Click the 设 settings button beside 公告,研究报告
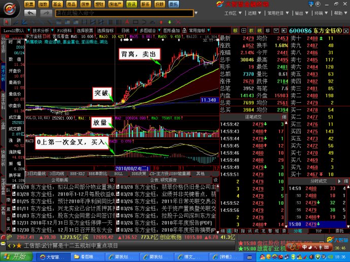The height and width of the screenshot is (262, 350). click(x=216, y=180)
